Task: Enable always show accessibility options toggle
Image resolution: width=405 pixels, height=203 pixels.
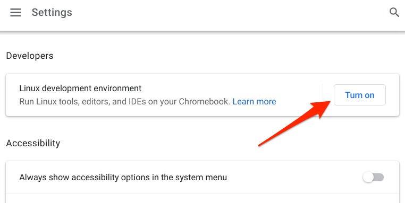Action: 373,177
